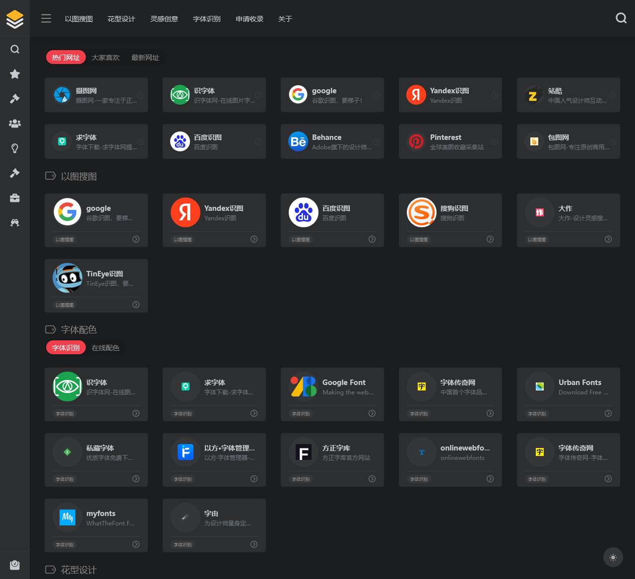This screenshot has width=635, height=579.
Task: Select the gamepad sidebar icon
Action: click(15, 223)
